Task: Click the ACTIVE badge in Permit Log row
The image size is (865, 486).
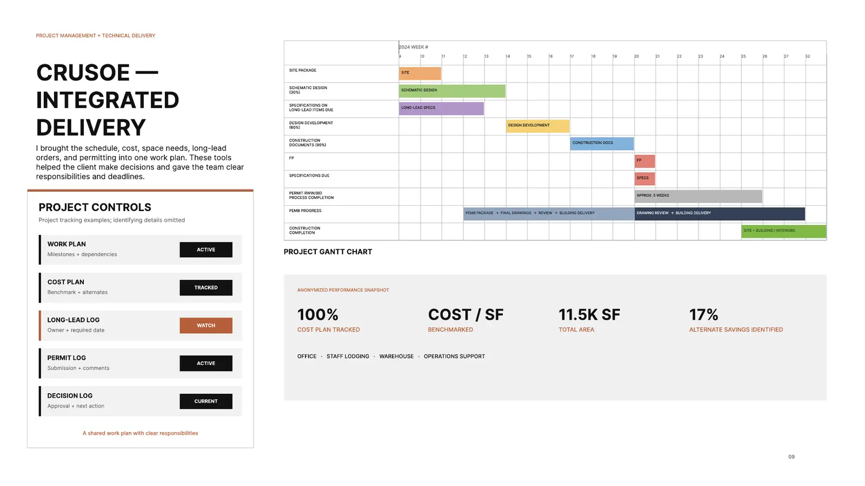Action: (x=206, y=363)
